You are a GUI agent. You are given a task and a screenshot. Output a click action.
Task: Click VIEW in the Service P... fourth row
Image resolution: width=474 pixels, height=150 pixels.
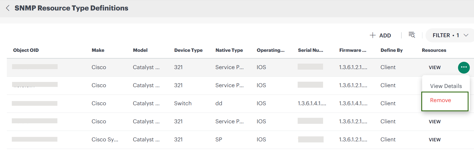(x=435, y=122)
